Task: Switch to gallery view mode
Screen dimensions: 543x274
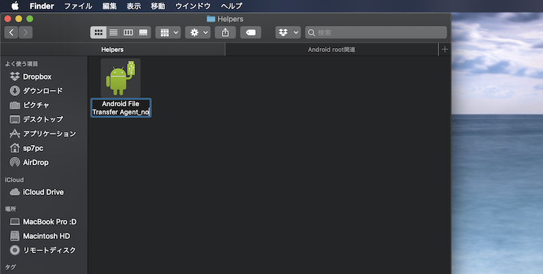Action: click(143, 32)
